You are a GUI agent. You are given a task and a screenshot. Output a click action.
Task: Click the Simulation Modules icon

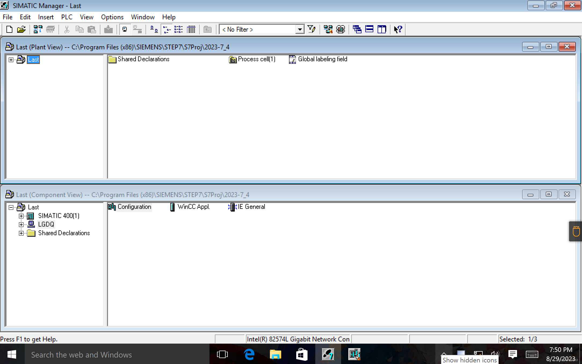point(341,29)
